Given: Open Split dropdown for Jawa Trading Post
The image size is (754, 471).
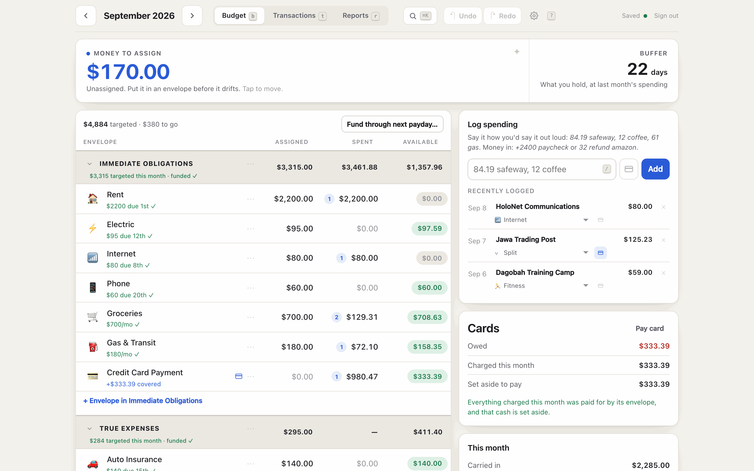Looking at the screenshot, I should (541, 253).
